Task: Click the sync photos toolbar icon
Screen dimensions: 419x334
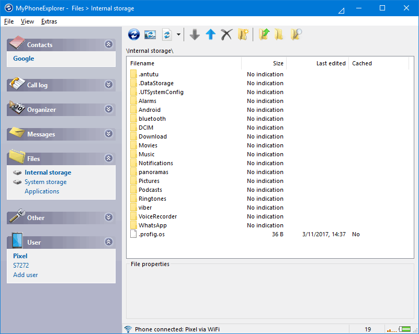Action: pyautogui.click(x=150, y=34)
